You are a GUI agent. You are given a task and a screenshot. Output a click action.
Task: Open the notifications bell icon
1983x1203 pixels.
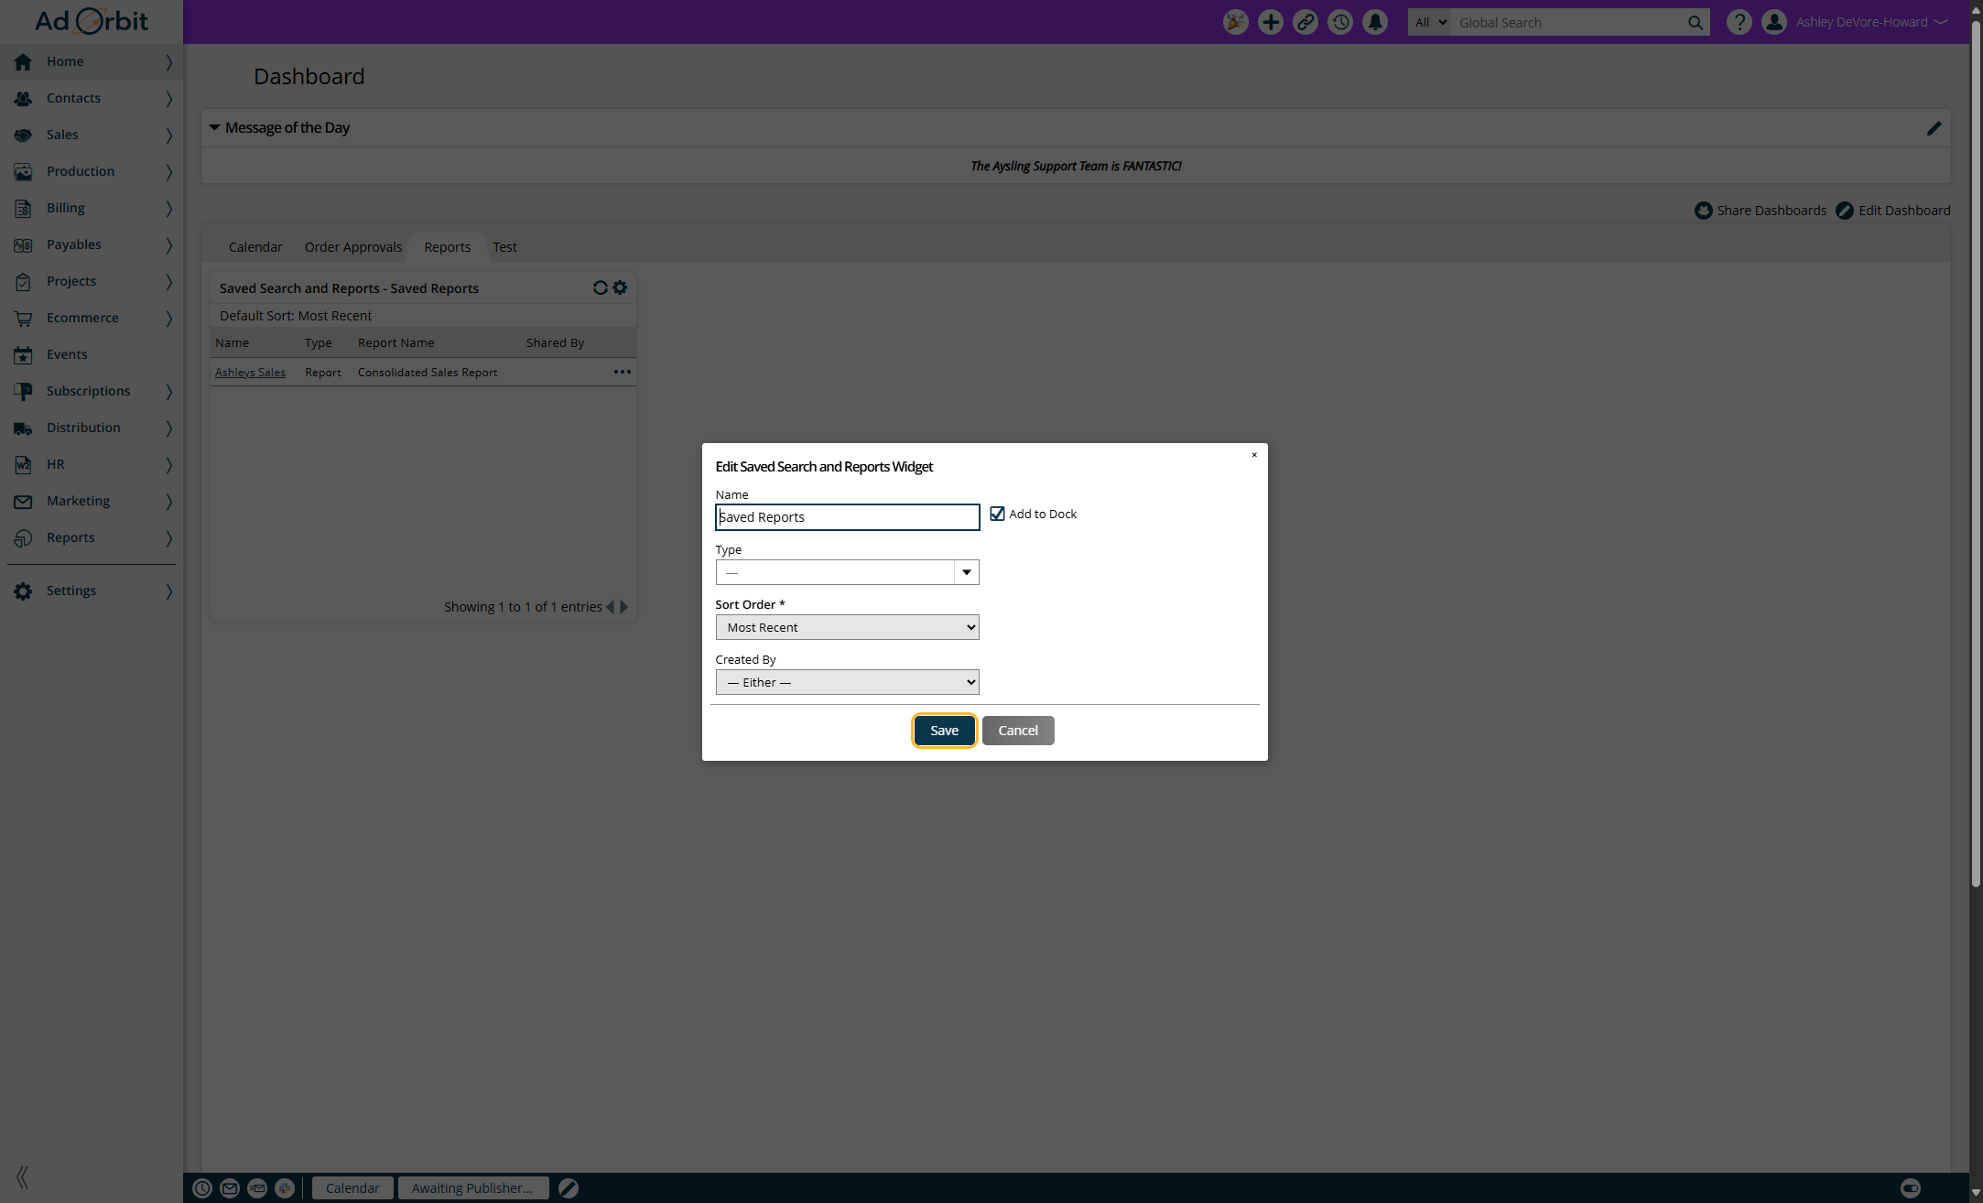[1375, 22]
